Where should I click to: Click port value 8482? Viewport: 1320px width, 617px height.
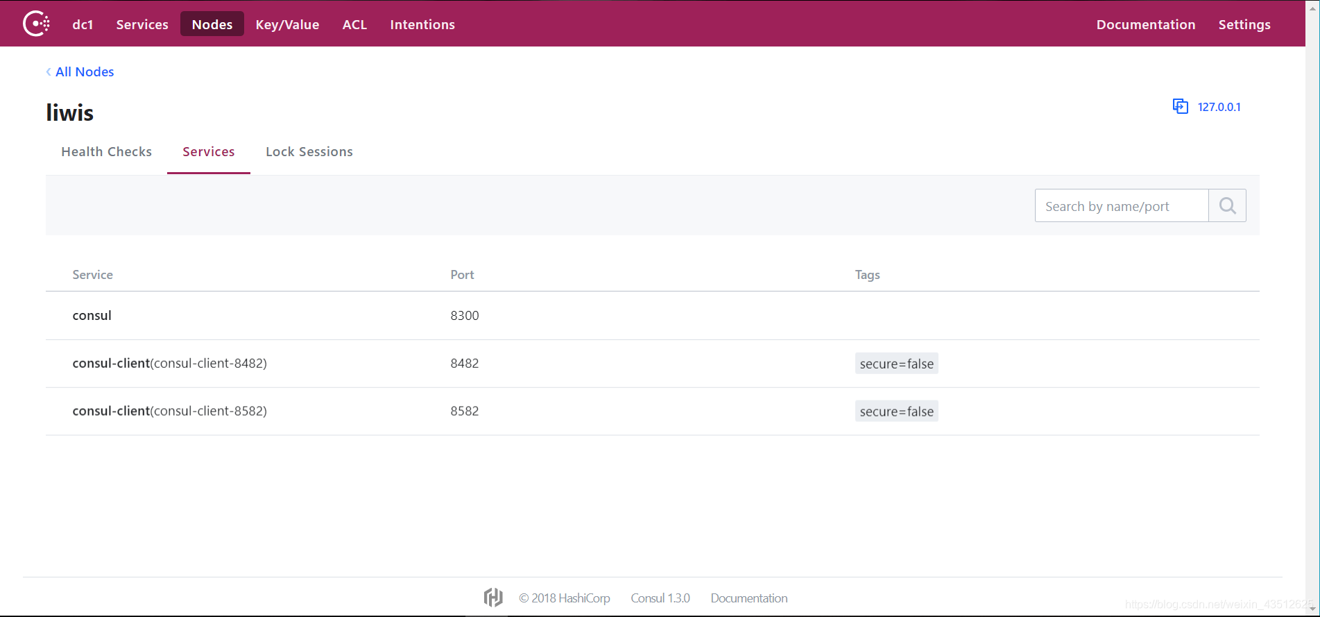[x=465, y=363]
